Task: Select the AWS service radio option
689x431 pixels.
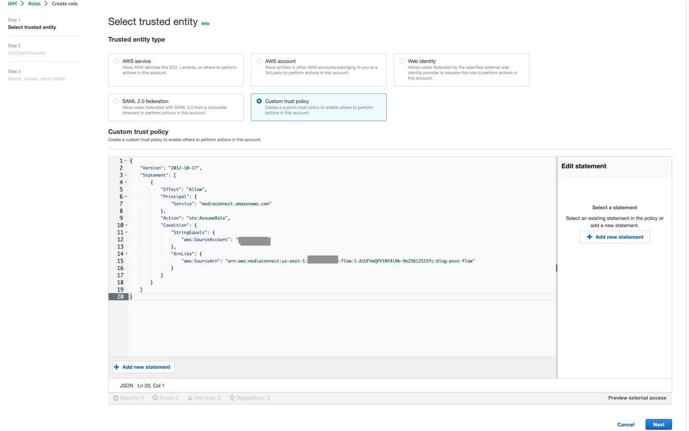Action: 117,61
